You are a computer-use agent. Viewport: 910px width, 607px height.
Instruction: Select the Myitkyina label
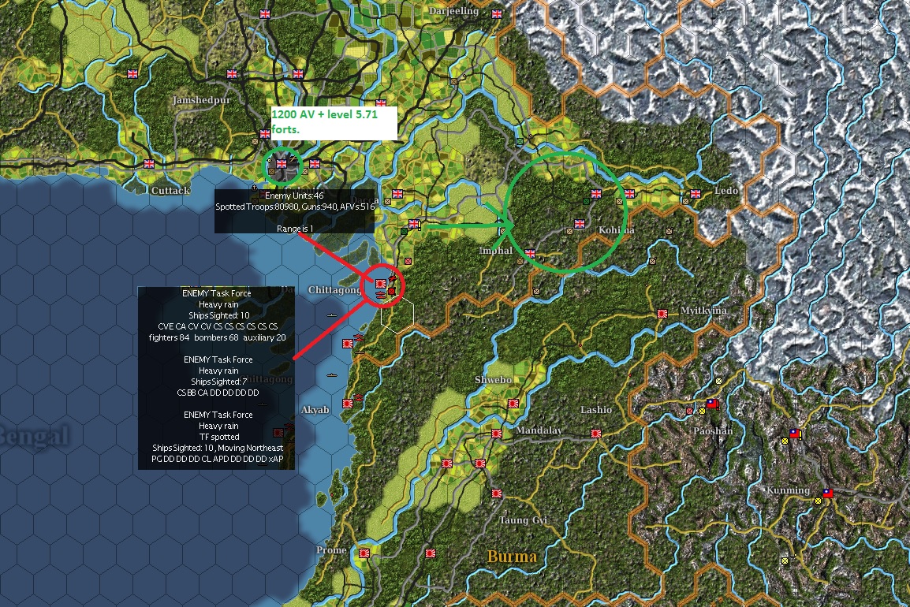(703, 311)
